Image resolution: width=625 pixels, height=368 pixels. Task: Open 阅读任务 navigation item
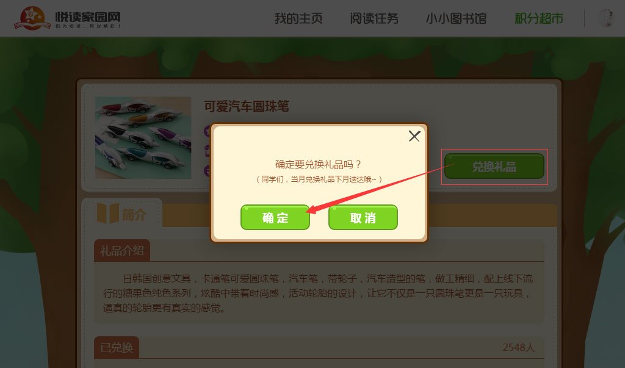coord(374,18)
